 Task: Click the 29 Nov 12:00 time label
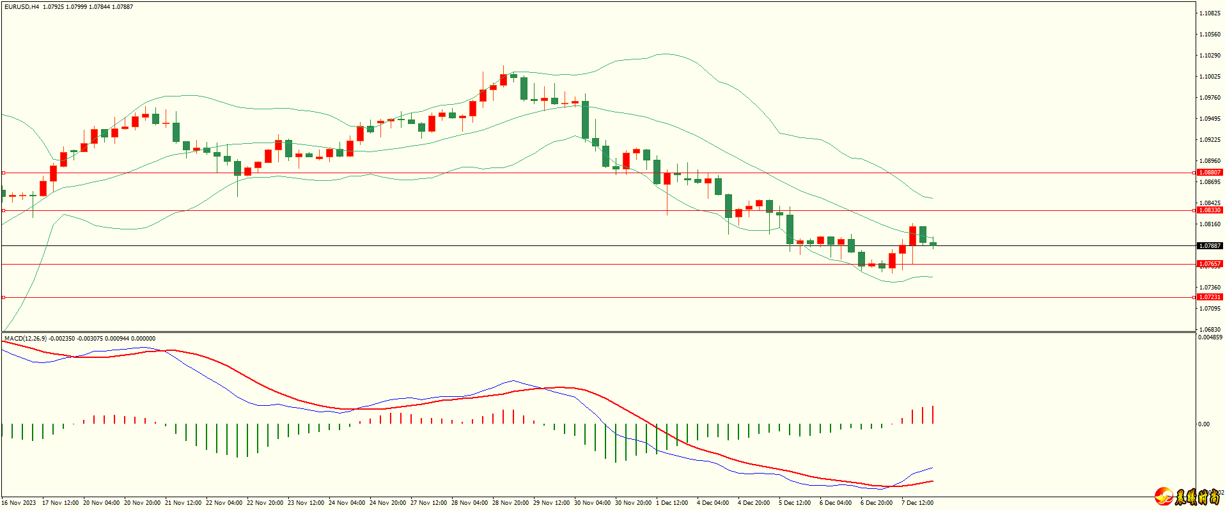coord(551,503)
